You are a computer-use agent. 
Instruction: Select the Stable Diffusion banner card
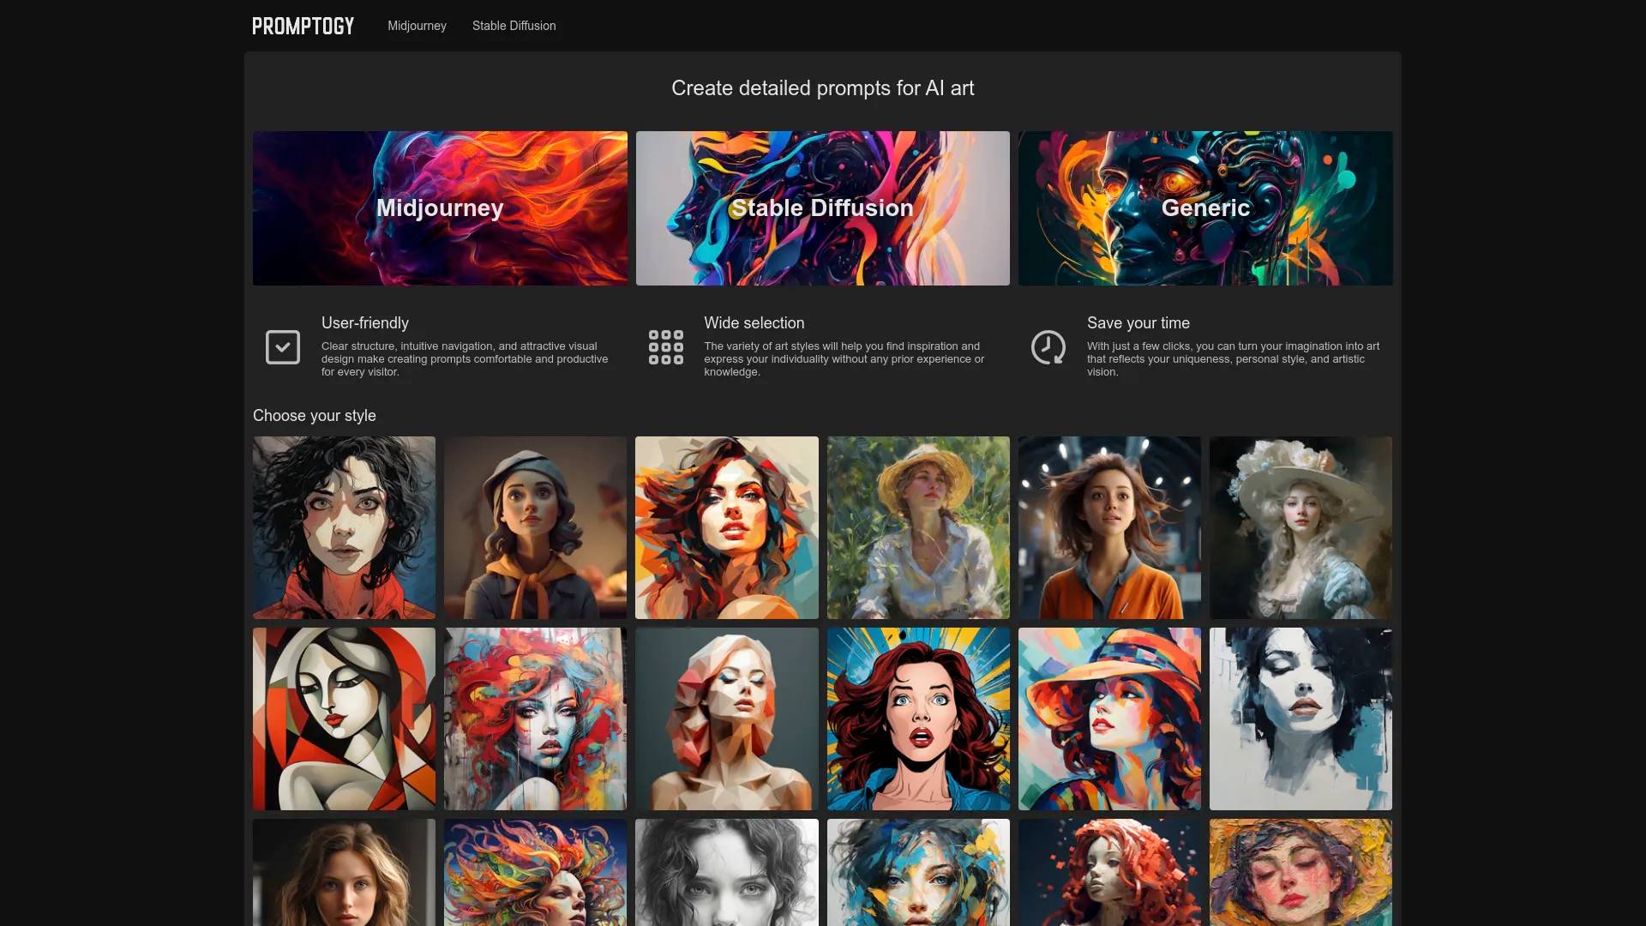823,208
